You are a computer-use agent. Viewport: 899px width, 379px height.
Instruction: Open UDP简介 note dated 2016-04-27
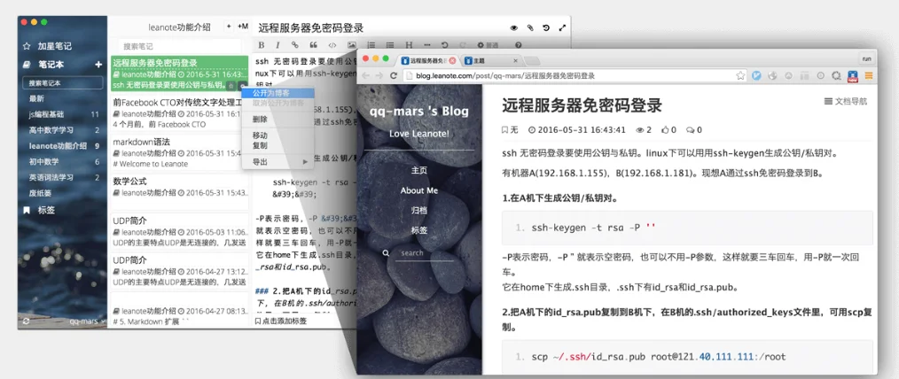tap(179, 270)
